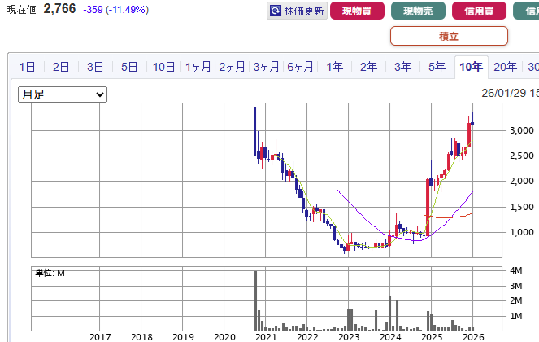Select the 10日 period tab

(x=163, y=68)
